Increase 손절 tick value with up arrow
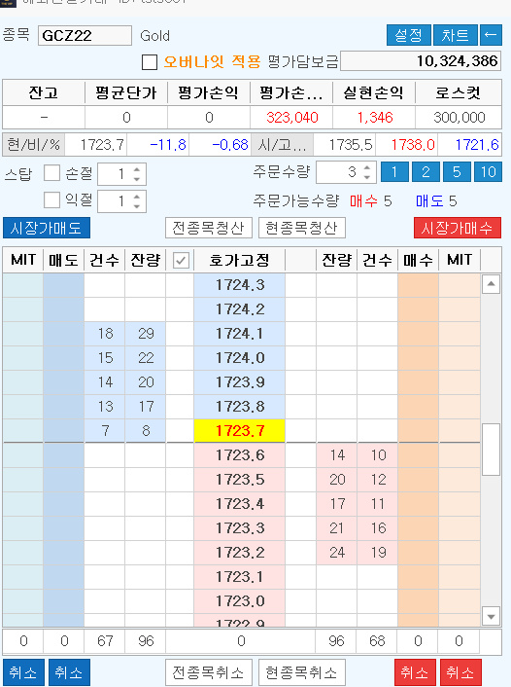Screen dimensions: 511x687 tap(137, 169)
